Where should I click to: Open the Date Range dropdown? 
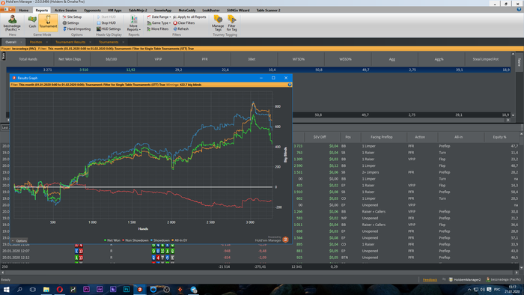pyautogui.click(x=159, y=17)
